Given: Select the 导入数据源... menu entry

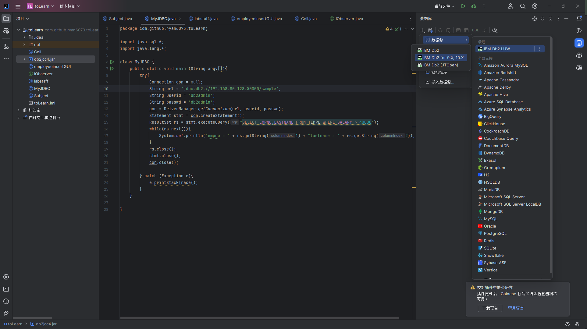Looking at the screenshot, I should point(446,82).
